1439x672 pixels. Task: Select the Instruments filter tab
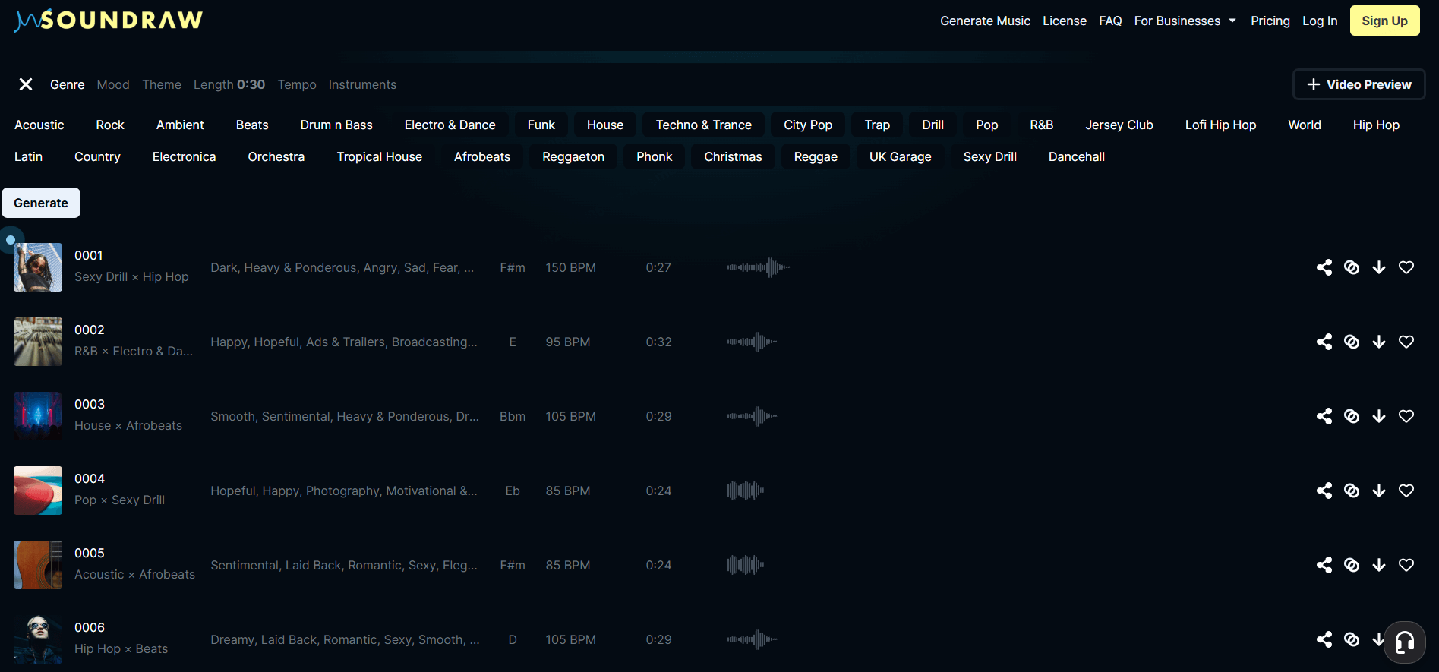[362, 84]
